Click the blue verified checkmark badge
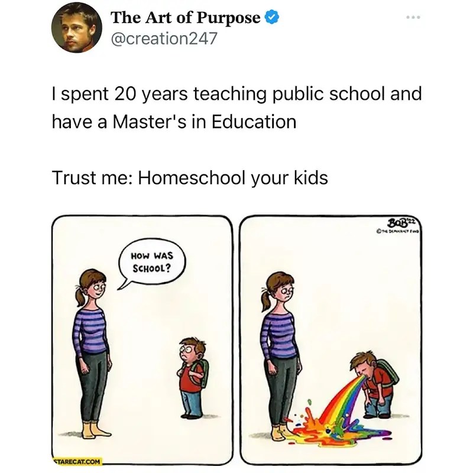The height and width of the screenshot is (473, 473). (x=272, y=17)
